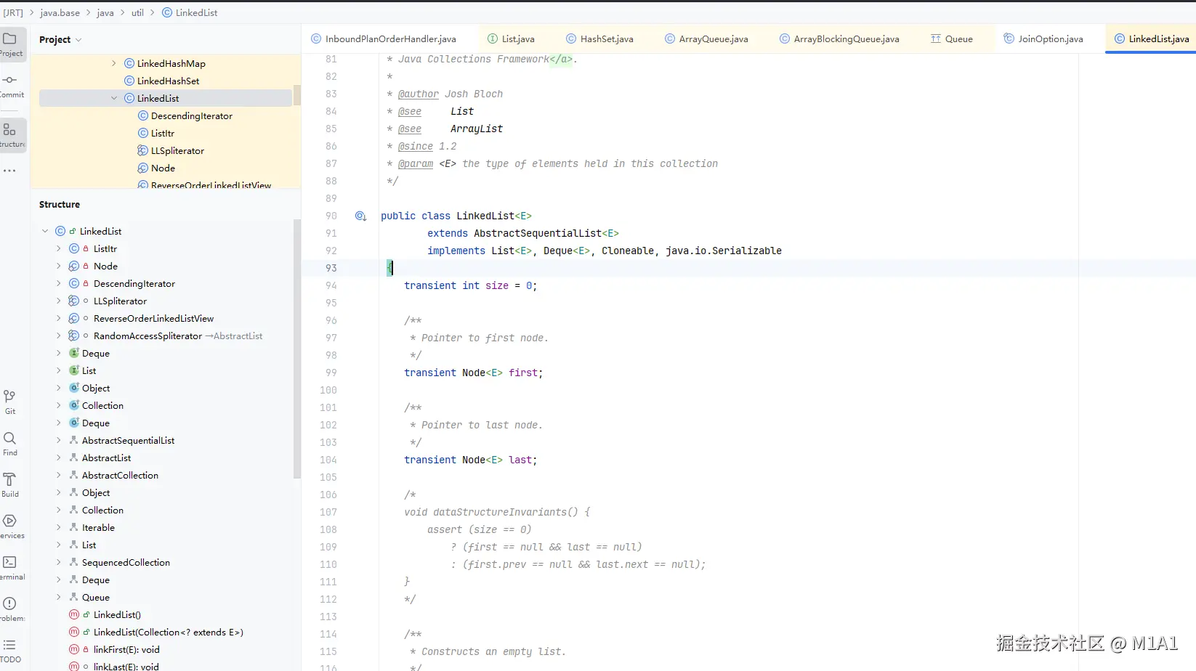Click the Project tree vertical scrollbar
Viewport: 1196px width, 671px height.
click(296, 96)
